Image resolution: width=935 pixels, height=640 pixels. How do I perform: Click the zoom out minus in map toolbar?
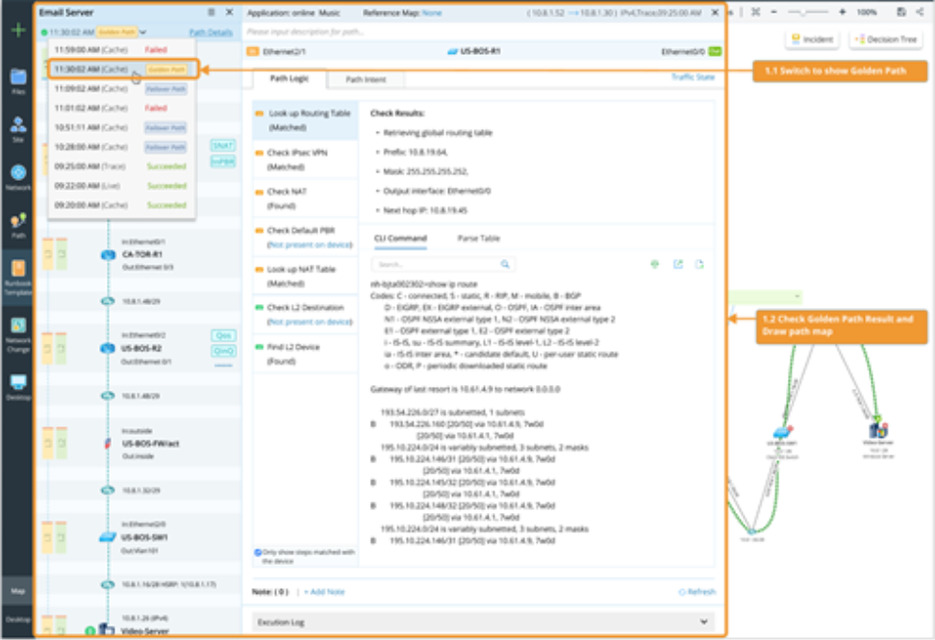pyautogui.click(x=774, y=12)
